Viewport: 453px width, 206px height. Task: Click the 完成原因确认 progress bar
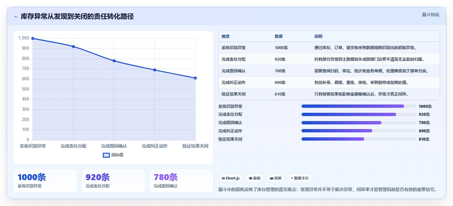click(359, 123)
